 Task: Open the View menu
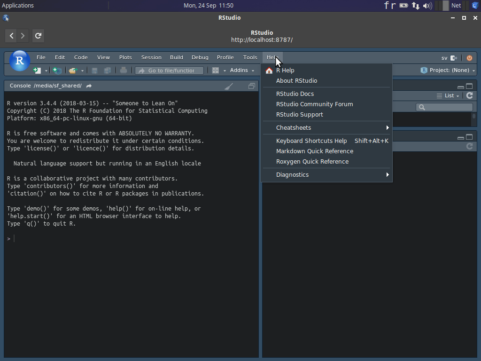pos(103,57)
